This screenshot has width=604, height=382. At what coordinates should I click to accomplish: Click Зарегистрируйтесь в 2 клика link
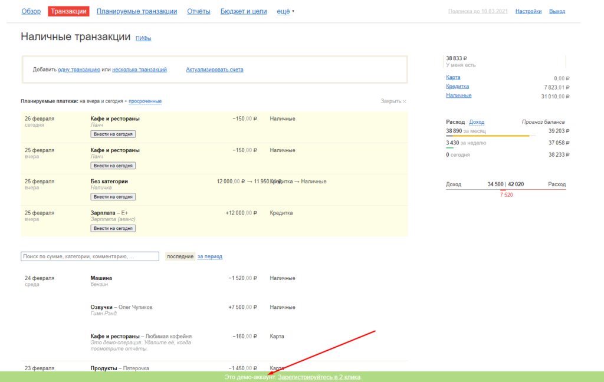319,377
